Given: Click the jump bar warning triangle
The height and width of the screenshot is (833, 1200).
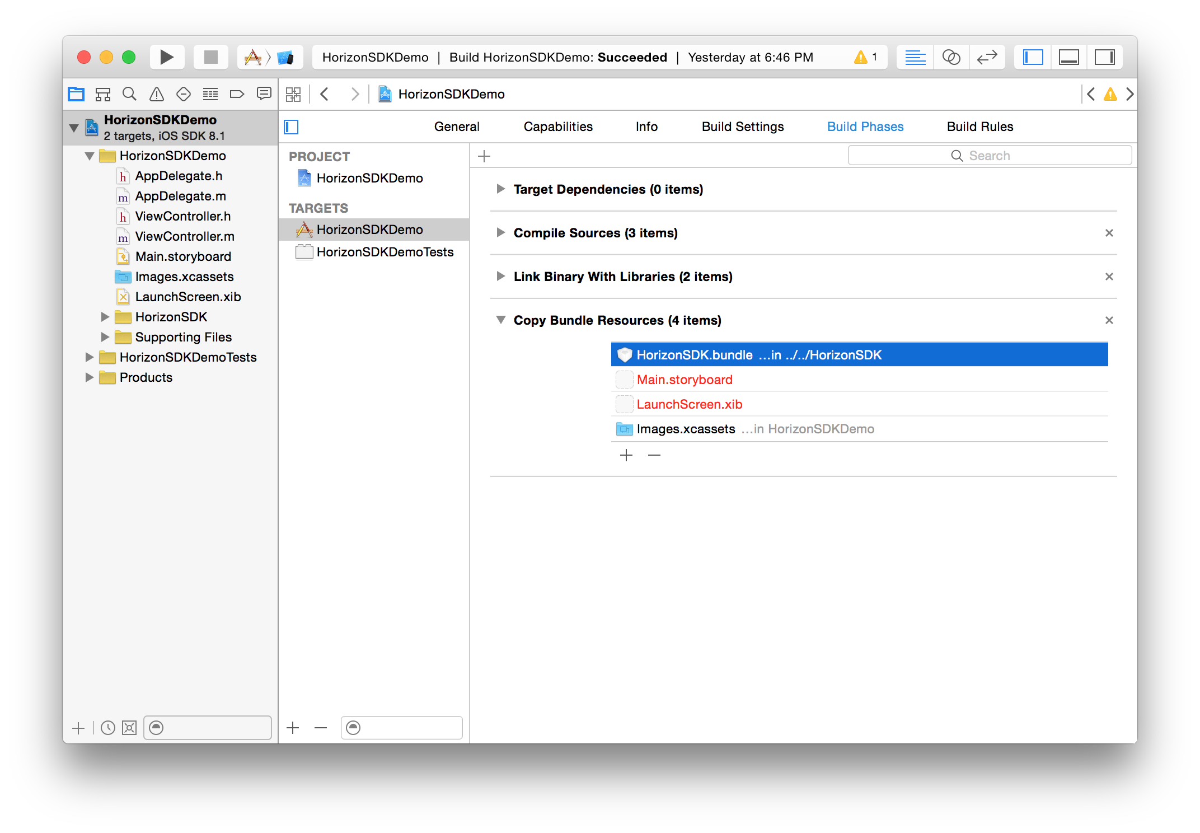Looking at the screenshot, I should [1110, 94].
